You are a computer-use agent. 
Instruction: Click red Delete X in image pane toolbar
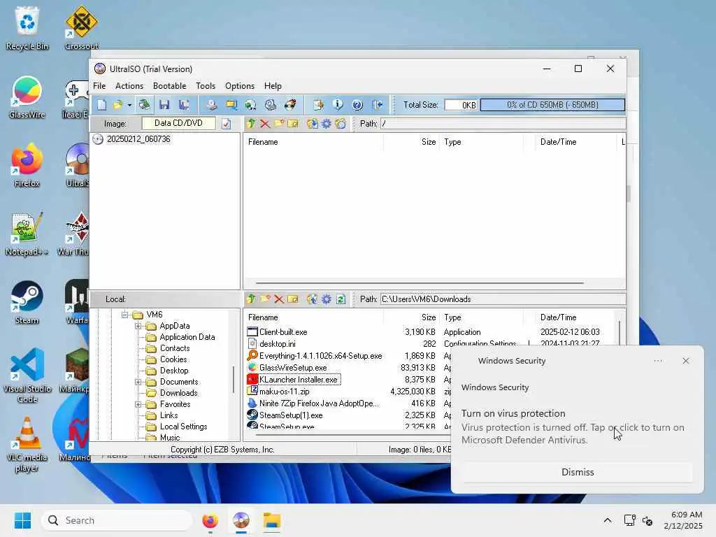pyautogui.click(x=265, y=123)
